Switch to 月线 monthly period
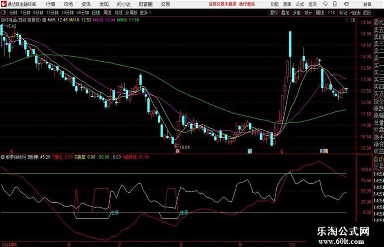This screenshot has height=247, width=384. coord(118,13)
